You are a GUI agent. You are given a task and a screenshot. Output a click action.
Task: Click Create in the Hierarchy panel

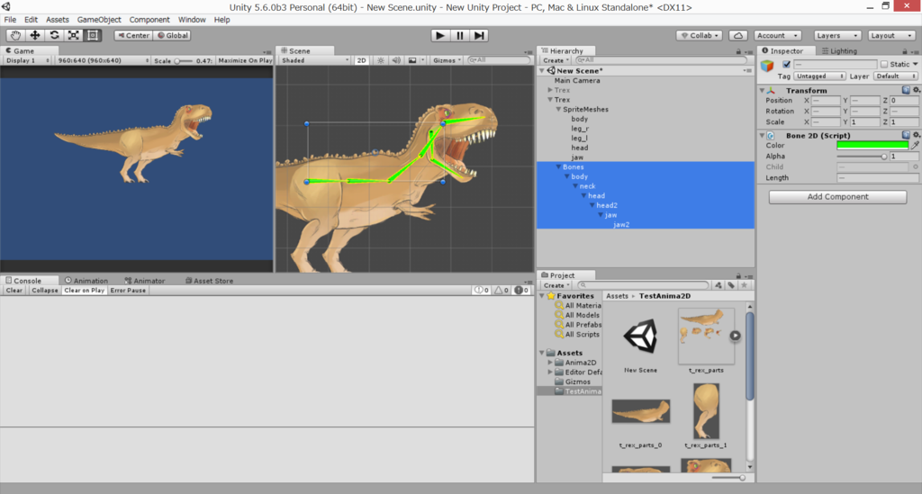point(556,60)
